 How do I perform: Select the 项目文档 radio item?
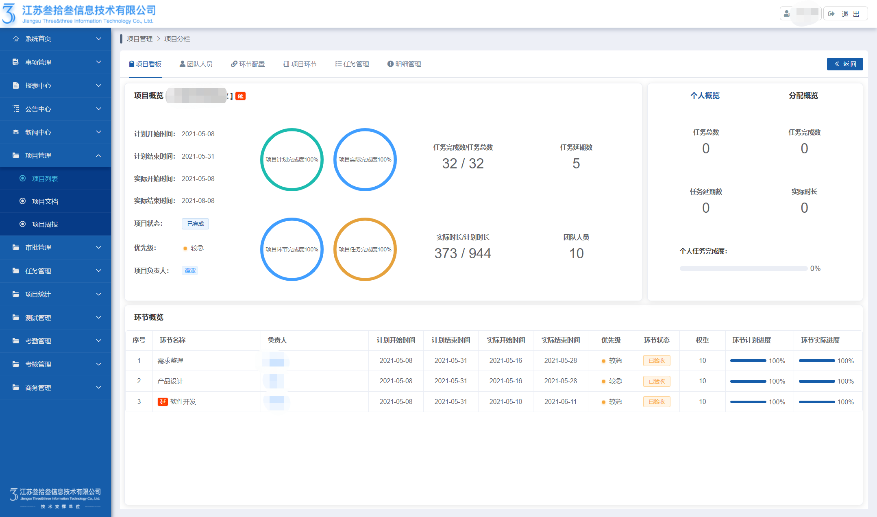(23, 201)
